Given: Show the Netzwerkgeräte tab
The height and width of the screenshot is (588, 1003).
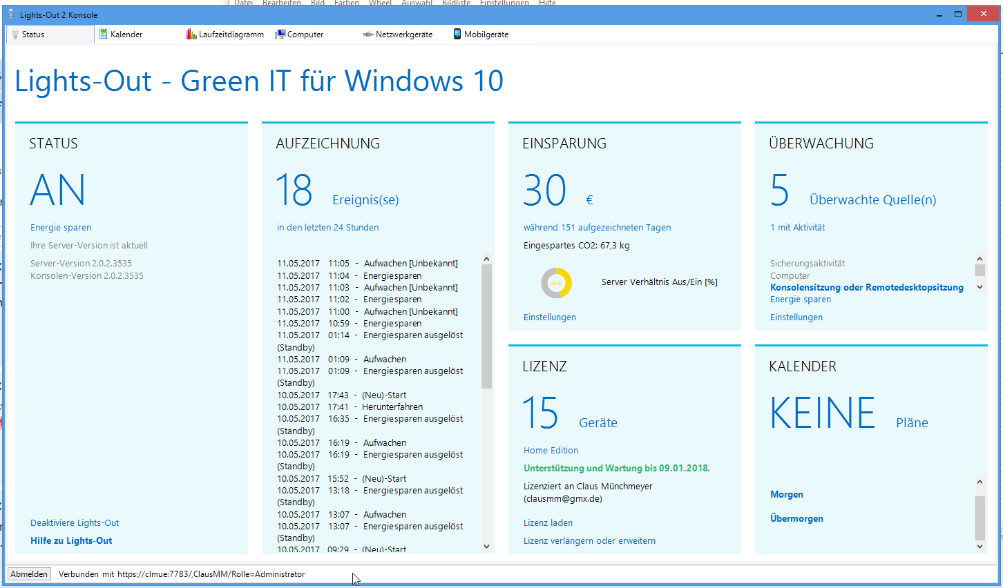Looking at the screenshot, I should 398,35.
